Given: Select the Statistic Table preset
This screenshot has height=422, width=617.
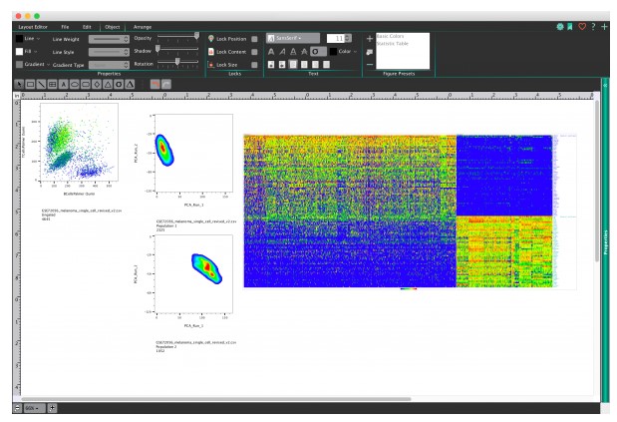Looking at the screenshot, I should 393,43.
